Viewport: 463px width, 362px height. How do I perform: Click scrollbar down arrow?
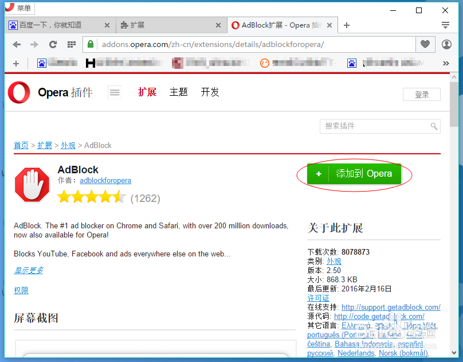coord(454,353)
